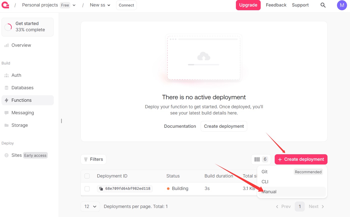Screen dimensions: 350x217
Task: Open search with the magnifier icon
Action: (x=323, y=5)
